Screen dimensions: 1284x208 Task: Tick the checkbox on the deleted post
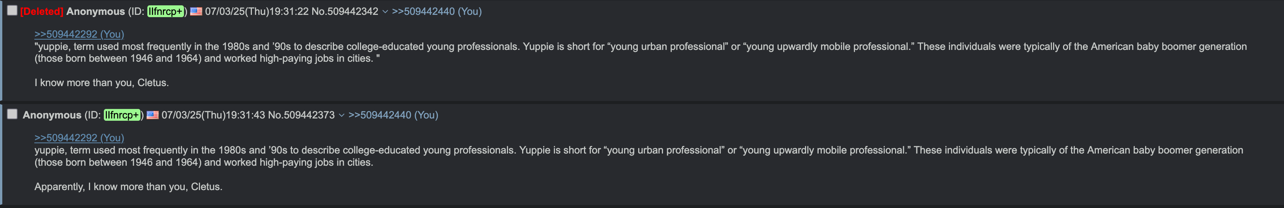12,10
